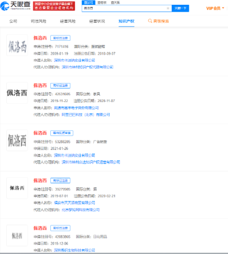This screenshot has height=254, width=228.
Task: Select registration number 7171416 text
Action: (x=62, y=47)
